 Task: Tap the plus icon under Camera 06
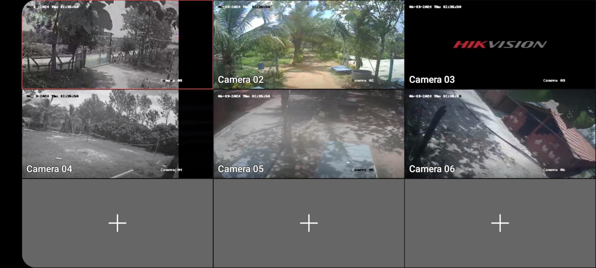click(500, 223)
